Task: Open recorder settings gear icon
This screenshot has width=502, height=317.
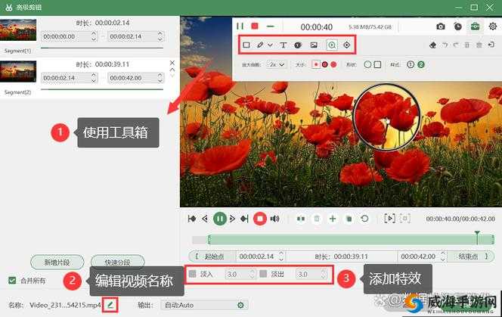Action: tap(493, 26)
